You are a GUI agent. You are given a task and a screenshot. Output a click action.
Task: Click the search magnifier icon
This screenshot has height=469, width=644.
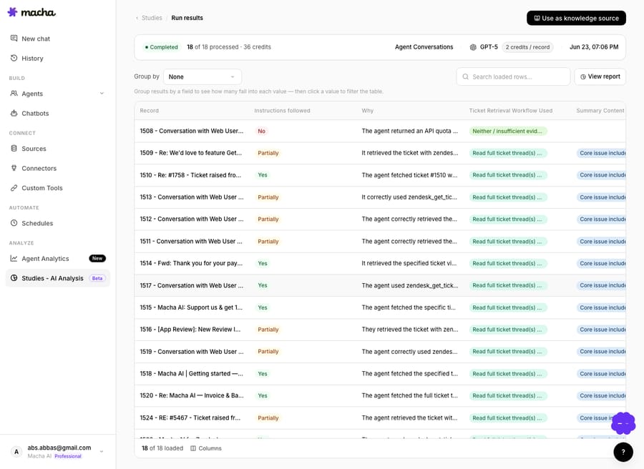[465, 76]
